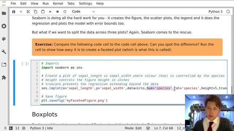This screenshot has width=234, height=131.
Task: Open the Run menu
Action: pos(46,3)
